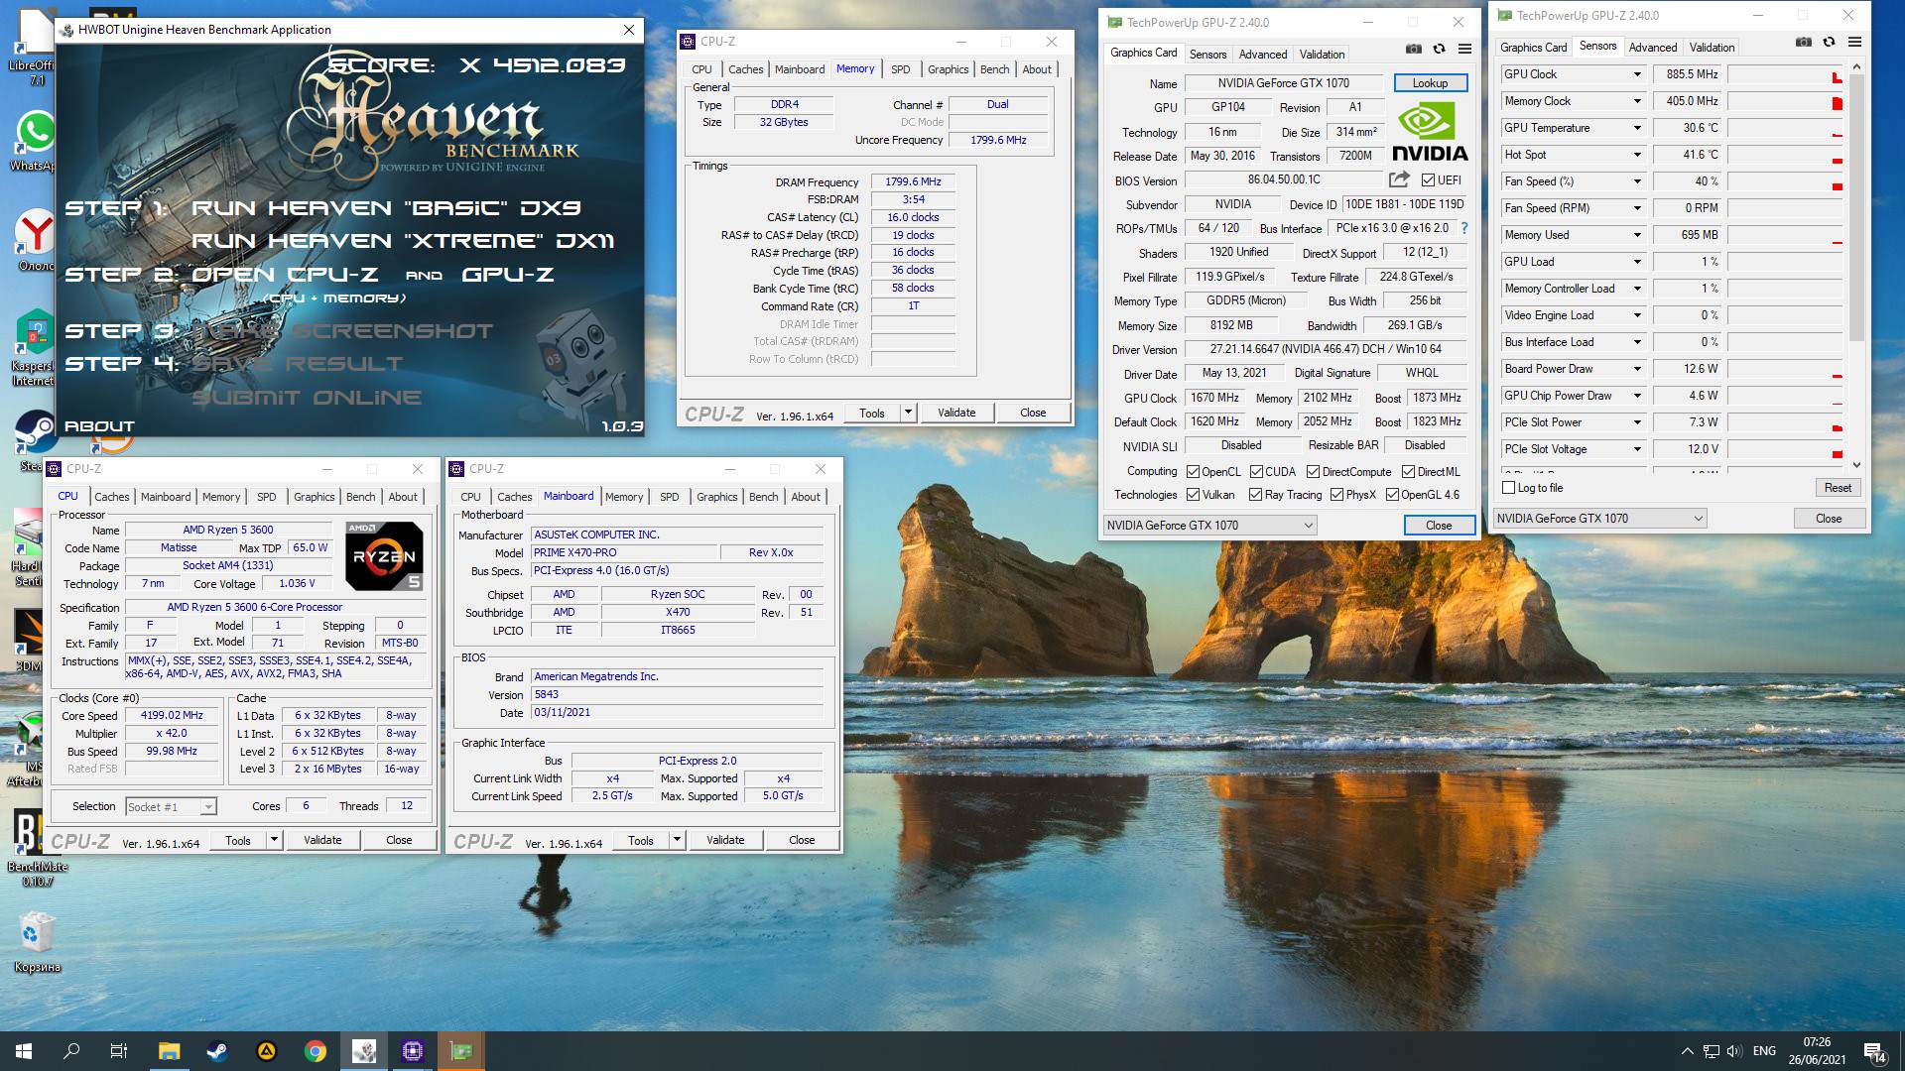Image resolution: width=1905 pixels, height=1071 pixels.
Task: Open GPU selector dropdown in Graphics Card window
Action: click(x=1210, y=526)
